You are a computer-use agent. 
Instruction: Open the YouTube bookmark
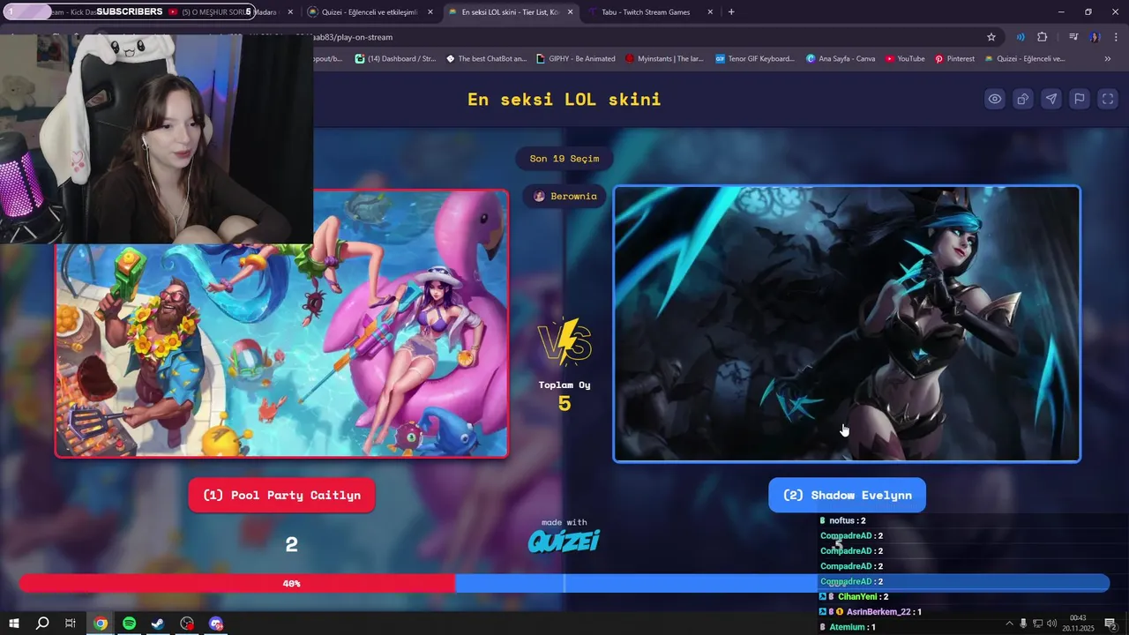pyautogui.click(x=905, y=59)
